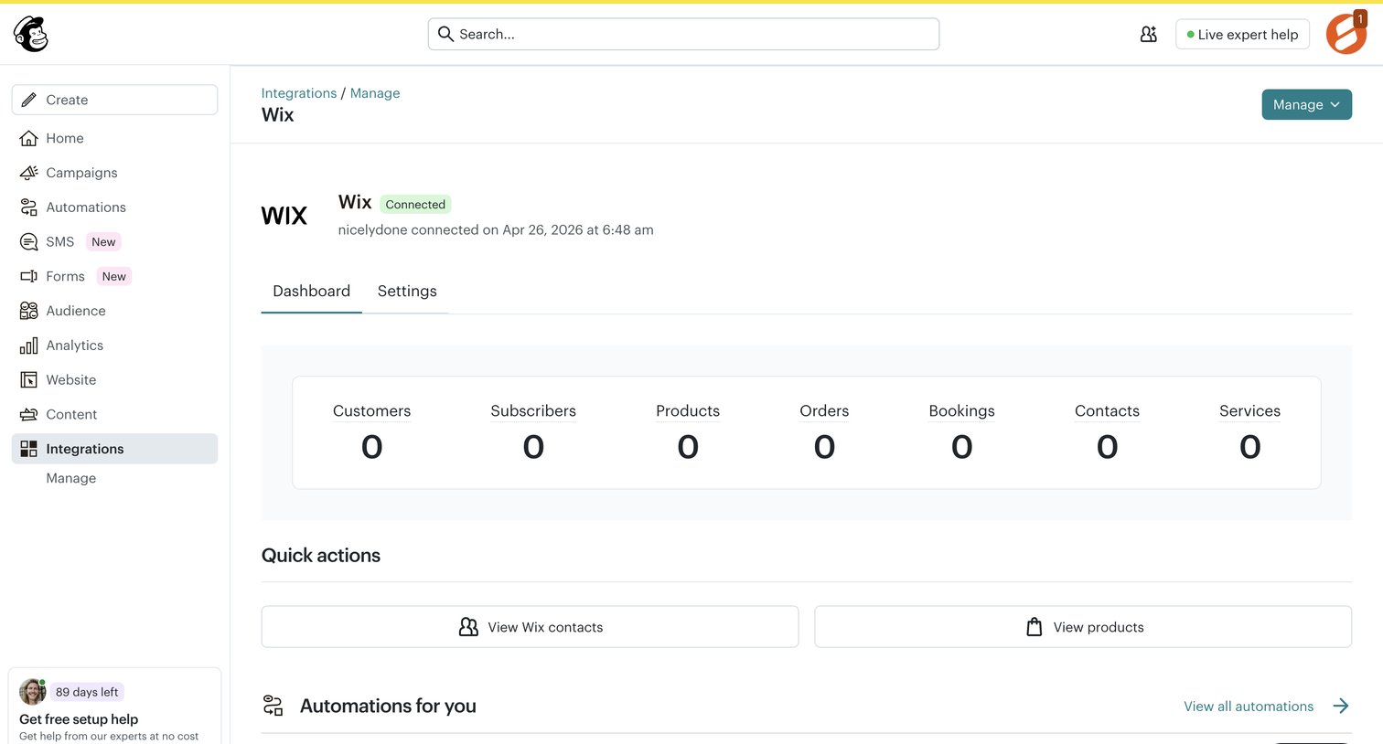Open Content in the sidebar
The height and width of the screenshot is (744, 1383).
click(x=114, y=414)
